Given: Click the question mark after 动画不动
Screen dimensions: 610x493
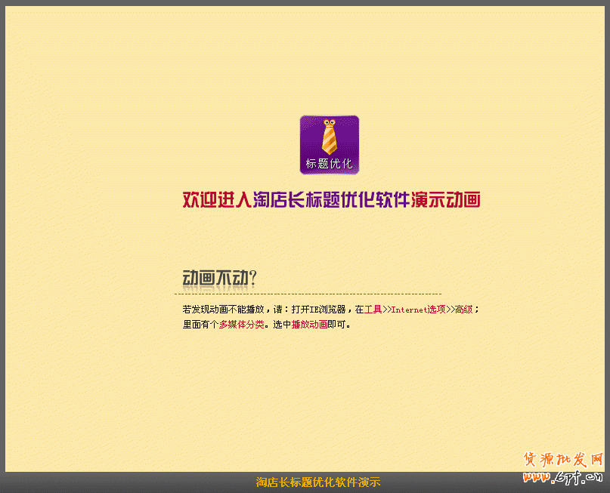Looking at the screenshot, I should 253,279.
